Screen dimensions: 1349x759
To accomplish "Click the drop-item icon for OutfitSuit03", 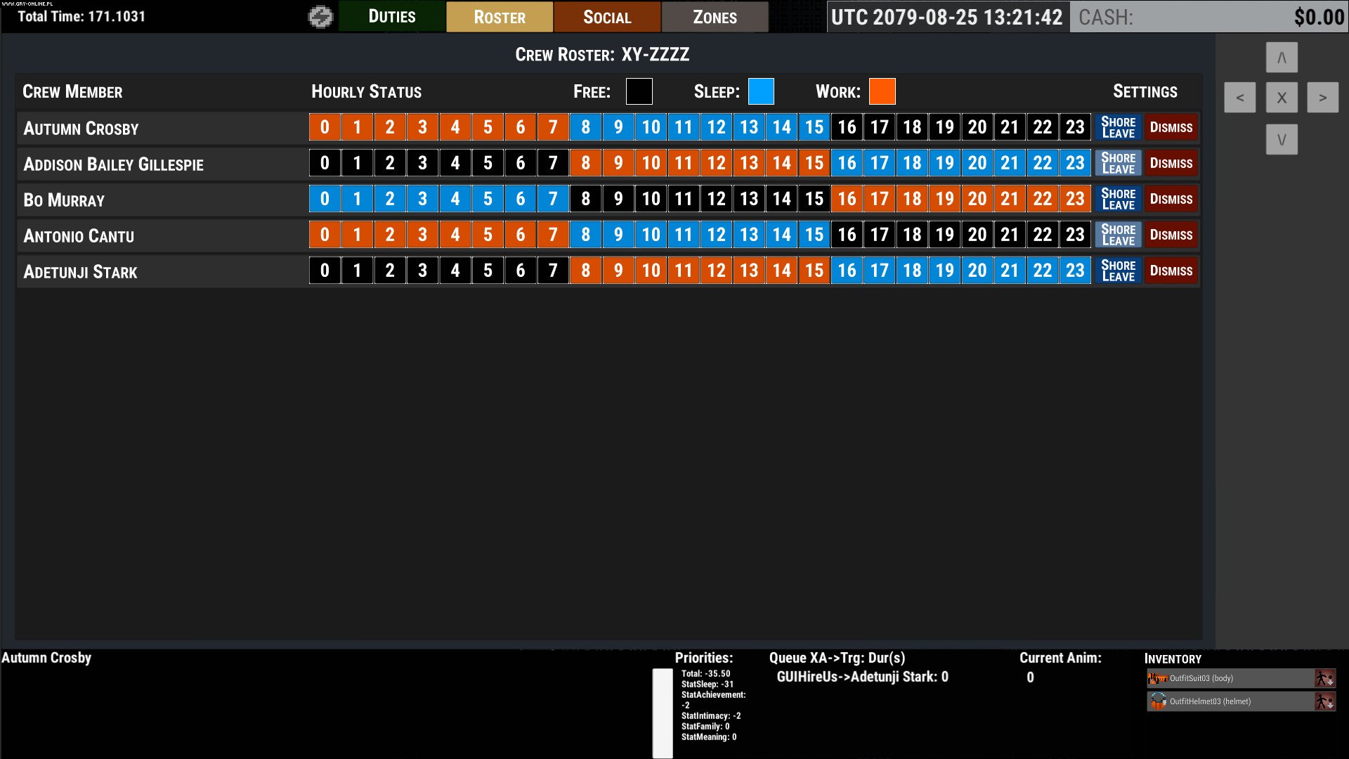I will [x=1327, y=678].
